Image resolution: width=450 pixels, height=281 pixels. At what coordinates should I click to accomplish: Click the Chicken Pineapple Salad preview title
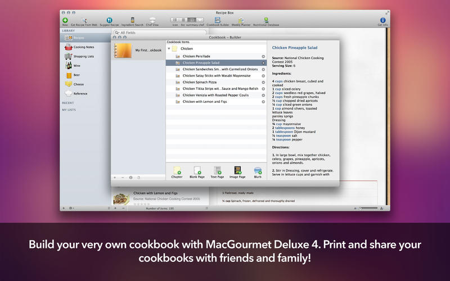(295, 48)
